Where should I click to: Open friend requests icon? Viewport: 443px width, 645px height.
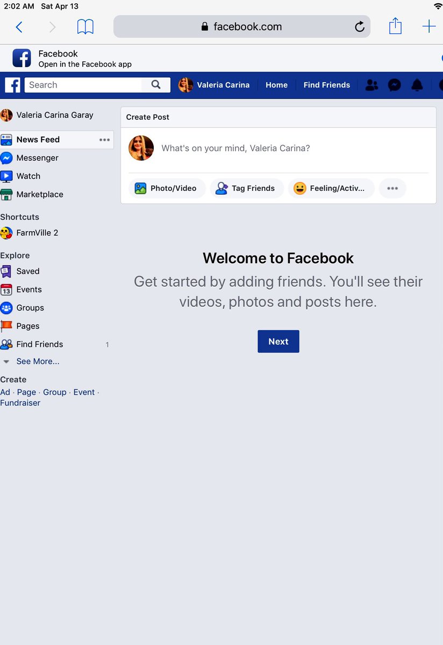click(x=371, y=85)
